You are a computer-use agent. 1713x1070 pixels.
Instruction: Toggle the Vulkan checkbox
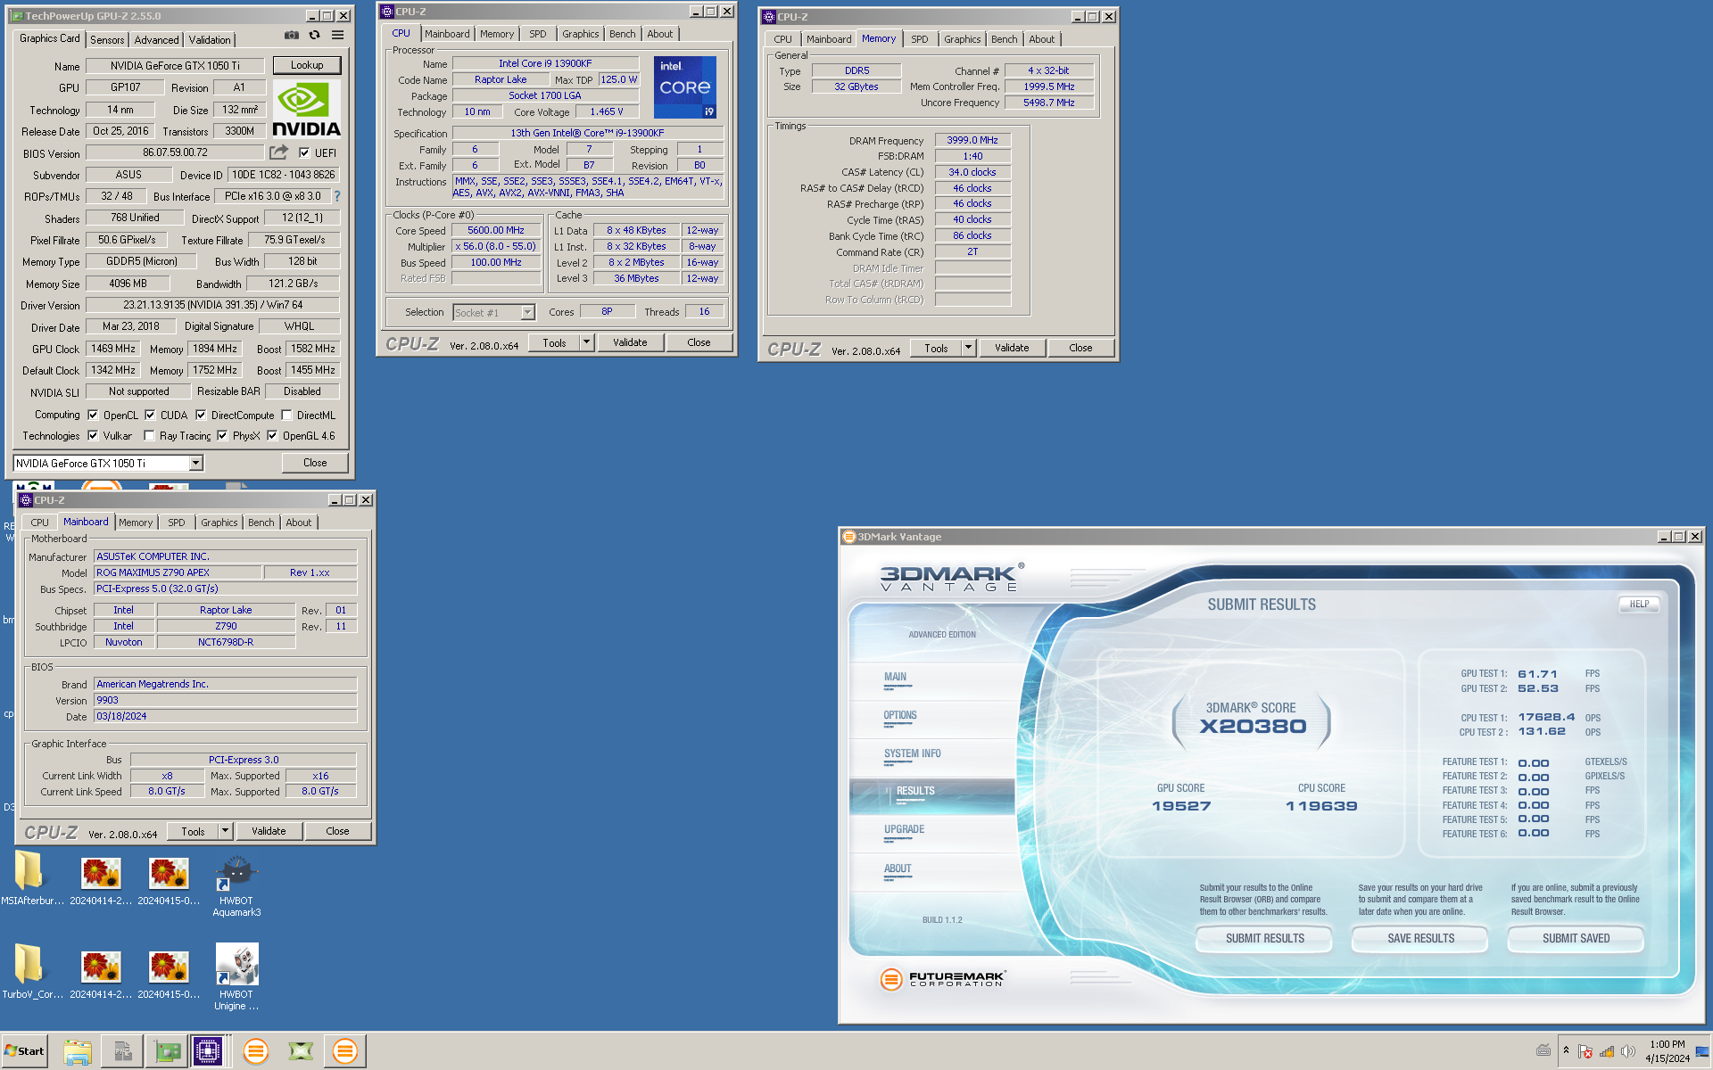pos(93,436)
